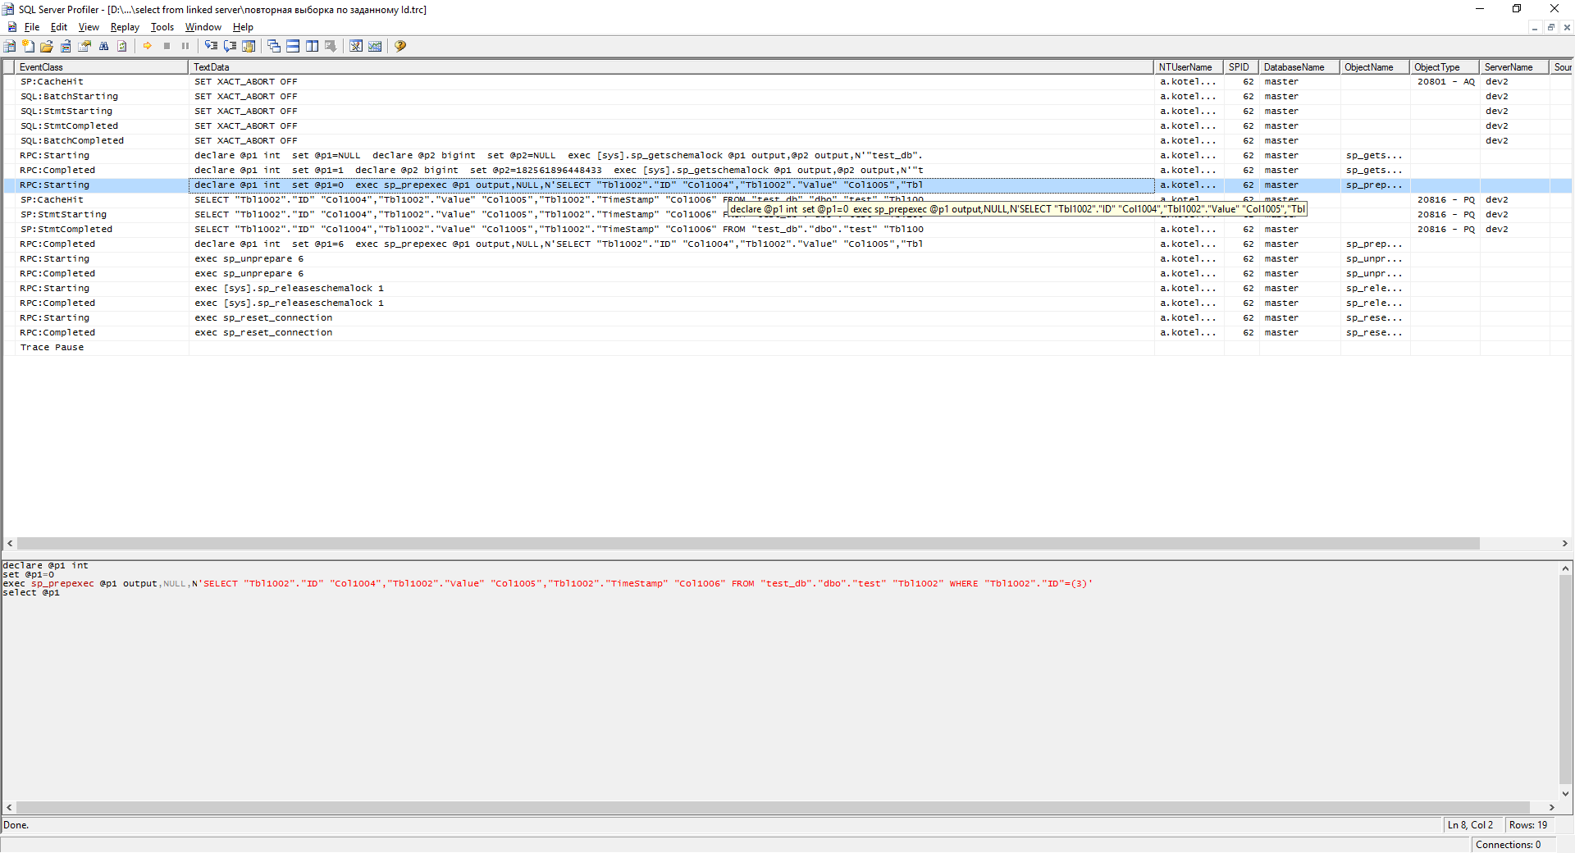
Task: Toggle Auto Scroll Window icon
Action: (331, 46)
